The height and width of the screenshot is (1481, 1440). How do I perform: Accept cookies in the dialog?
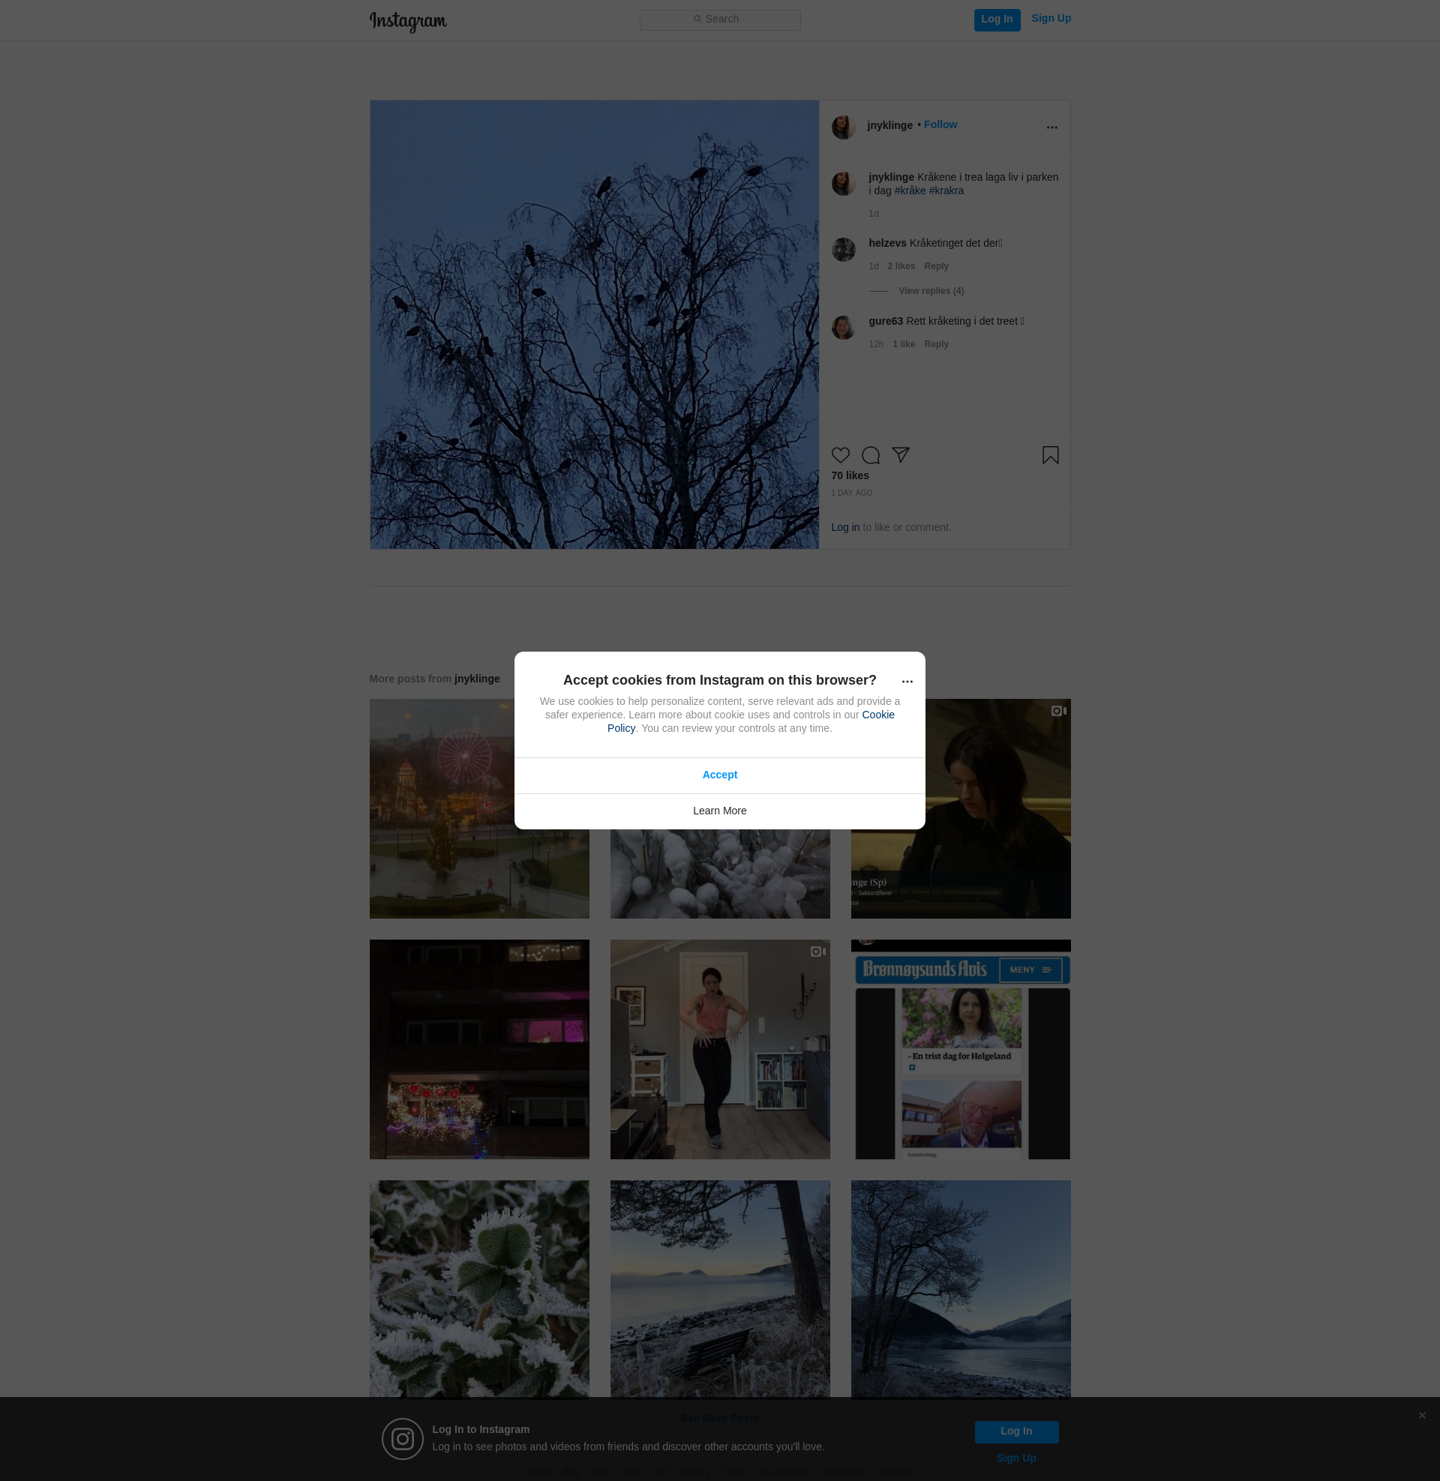(719, 775)
